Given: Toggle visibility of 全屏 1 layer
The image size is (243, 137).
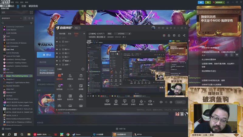Looking at the screenshot, I should (x=57, y=65).
